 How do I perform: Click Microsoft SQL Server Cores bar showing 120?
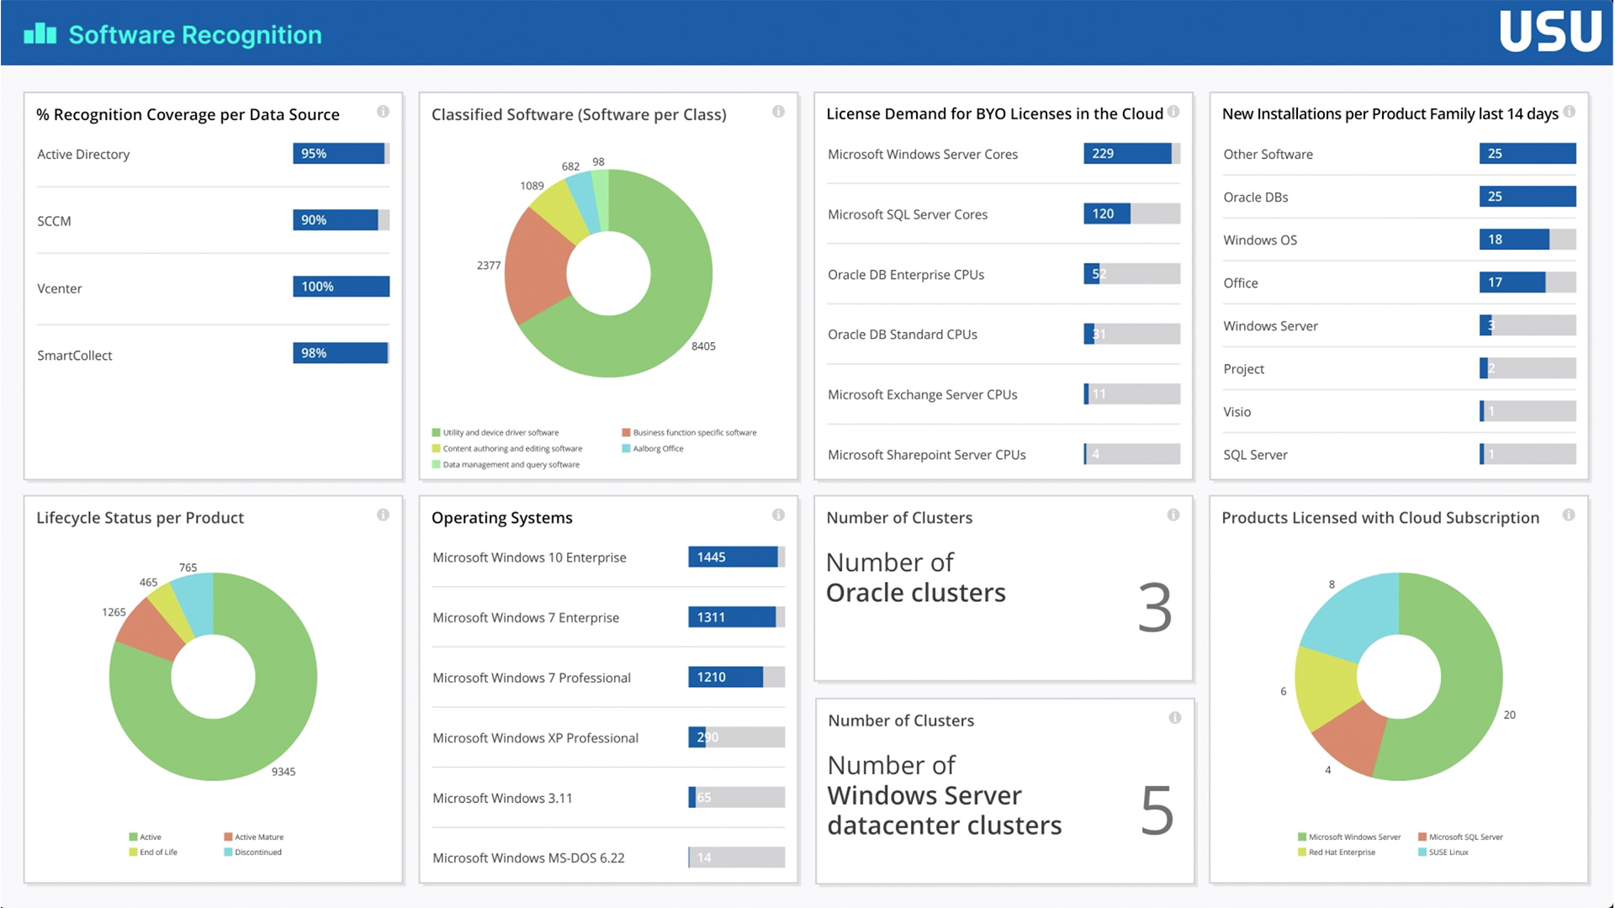pos(1131,214)
